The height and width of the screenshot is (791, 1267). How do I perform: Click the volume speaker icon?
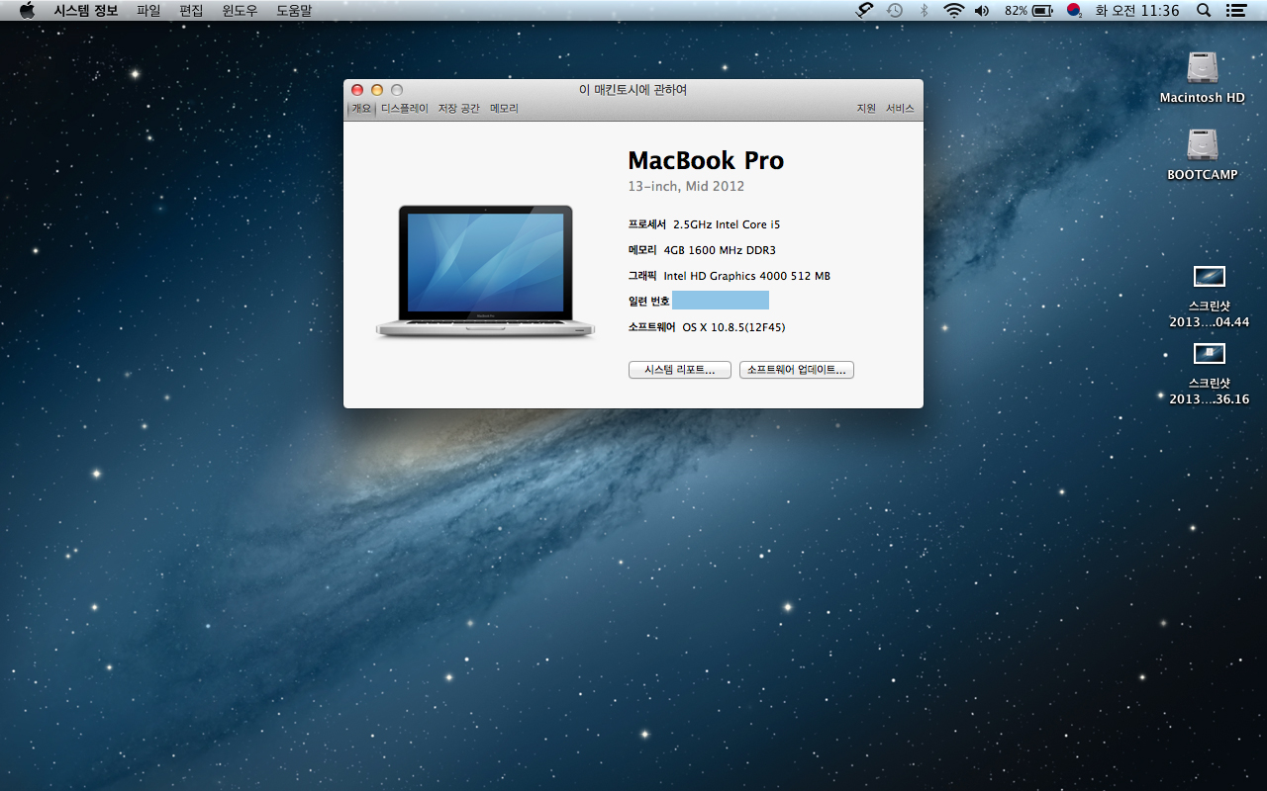pos(981,11)
